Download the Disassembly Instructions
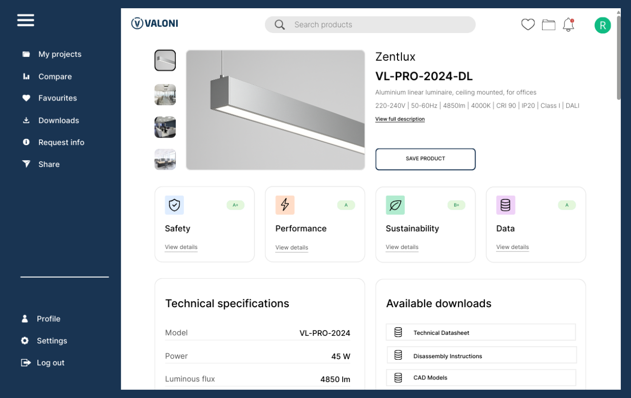This screenshot has height=398, width=631. 482,355
